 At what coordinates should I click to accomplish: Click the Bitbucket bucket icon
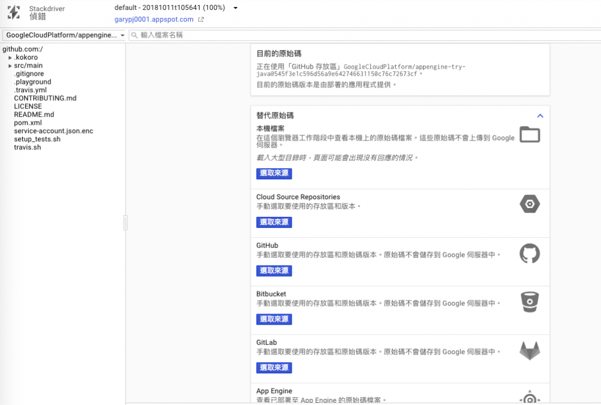(530, 302)
